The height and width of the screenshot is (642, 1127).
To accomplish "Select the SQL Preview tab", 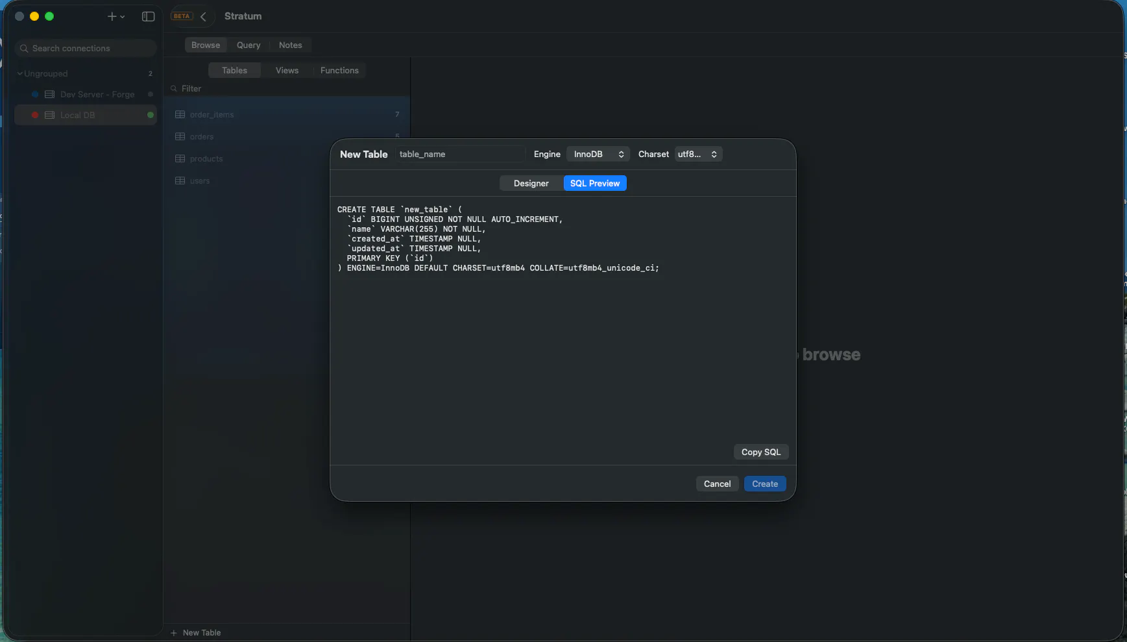I will point(595,184).
